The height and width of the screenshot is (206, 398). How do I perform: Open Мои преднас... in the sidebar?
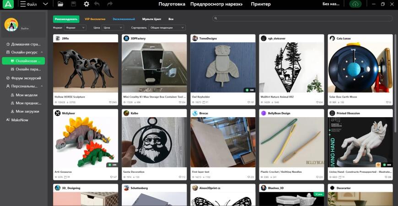click(26, 103)
